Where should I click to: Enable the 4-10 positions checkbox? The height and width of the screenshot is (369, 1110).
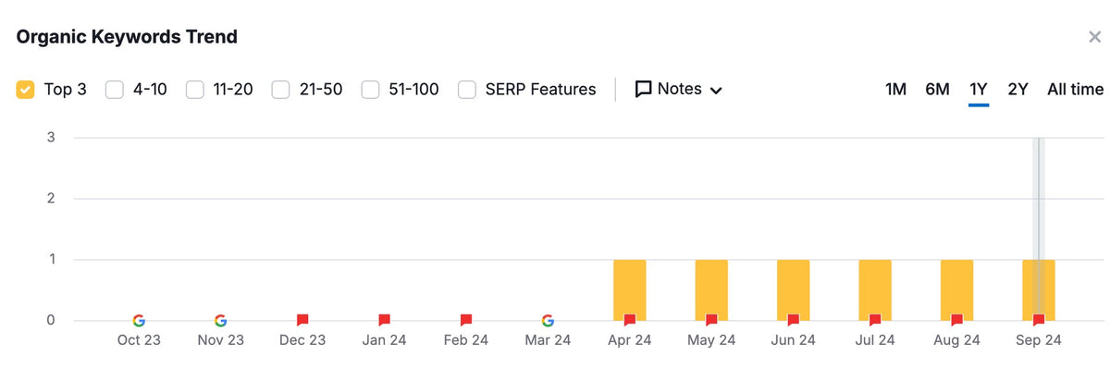coord(115,90)
